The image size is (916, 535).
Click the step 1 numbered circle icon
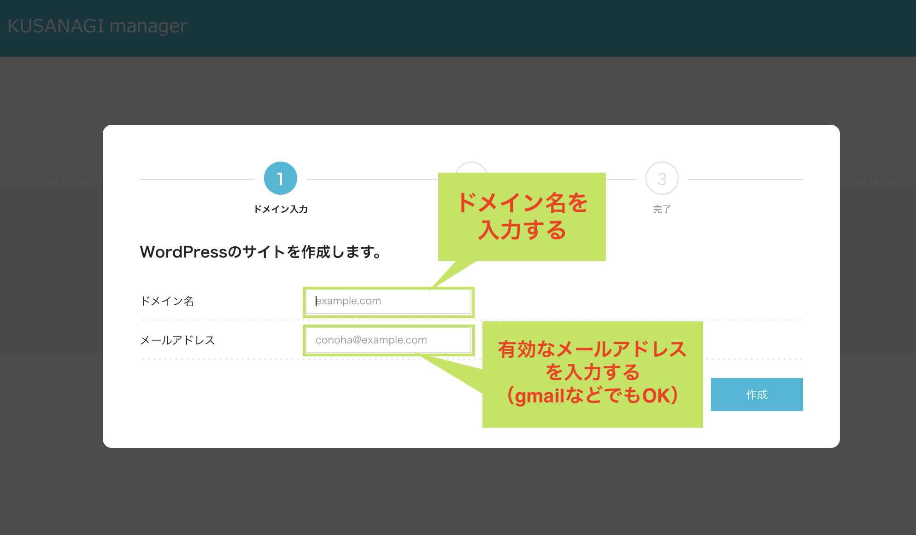click(x=280, y=178)
